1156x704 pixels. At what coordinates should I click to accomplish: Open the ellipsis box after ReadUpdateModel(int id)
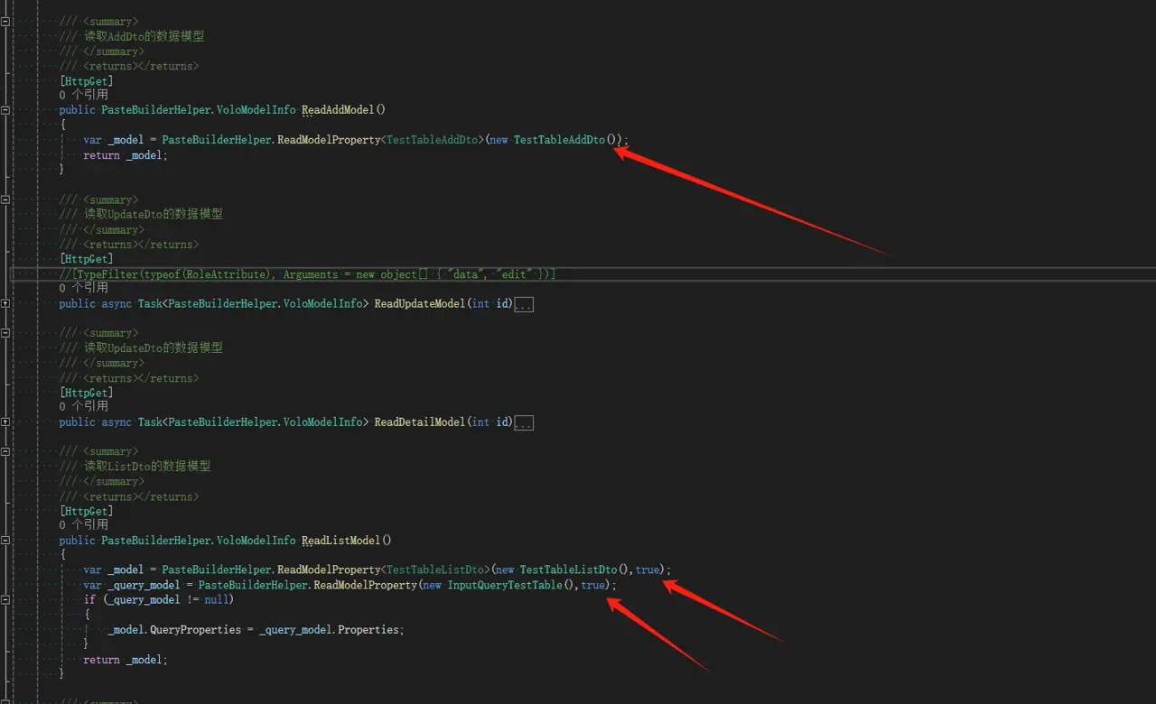[523, 305]
